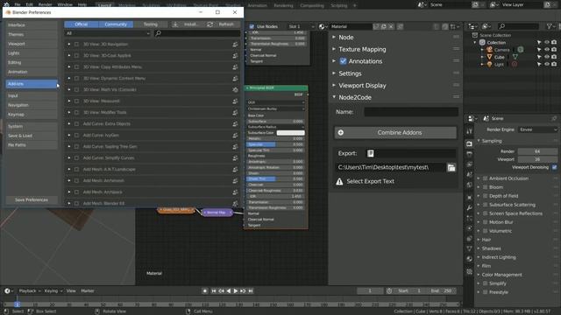Adjust the Viewport samples value field
This screenshot has width=561, height=315.
(x=537, y=159)
